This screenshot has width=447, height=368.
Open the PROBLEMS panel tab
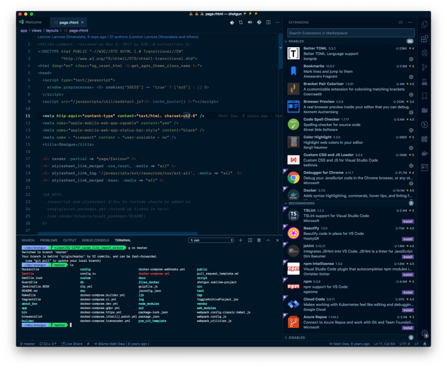click(x=48, y=240)
